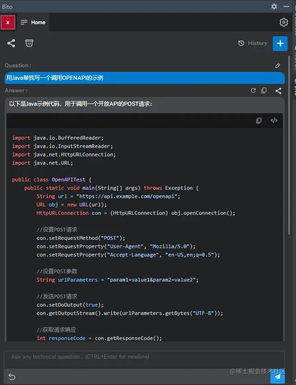The height and width of the screenshot is (385, 296).
Task: Copy the whole answer with copy icon
Action: (264, 90)
